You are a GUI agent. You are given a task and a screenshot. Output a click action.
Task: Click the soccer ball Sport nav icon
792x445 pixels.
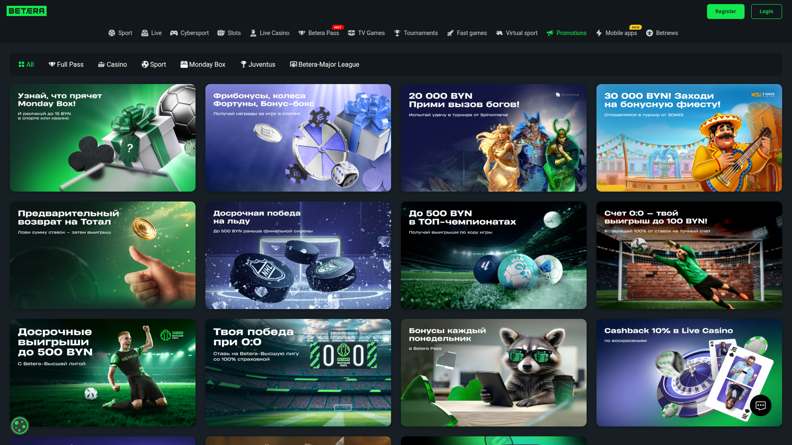112,33
